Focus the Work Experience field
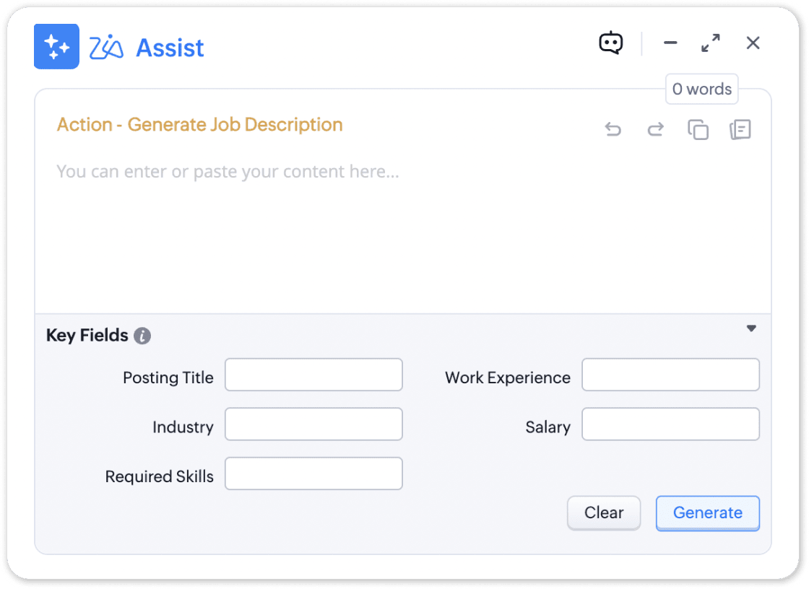Screen dimensions: 809x589 [x=670, y=375]
